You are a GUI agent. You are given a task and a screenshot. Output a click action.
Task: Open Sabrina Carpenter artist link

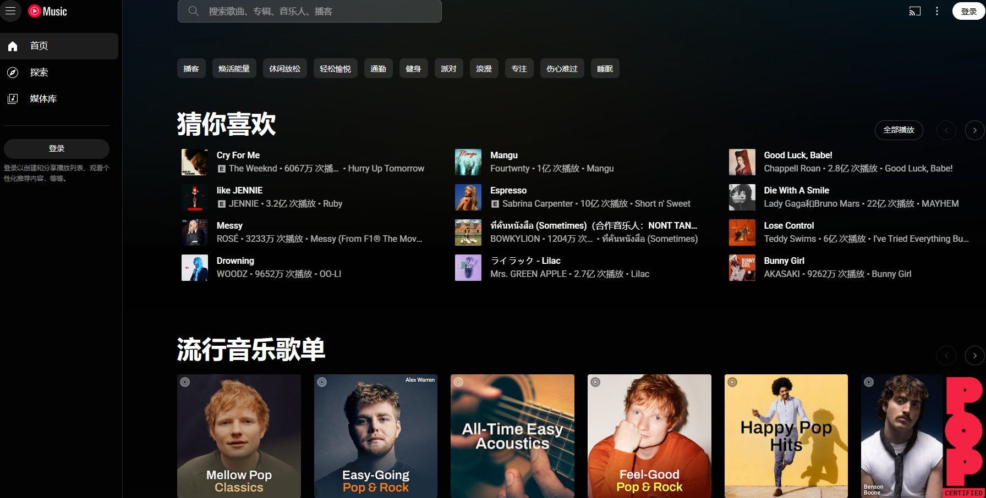coord(538,204)
